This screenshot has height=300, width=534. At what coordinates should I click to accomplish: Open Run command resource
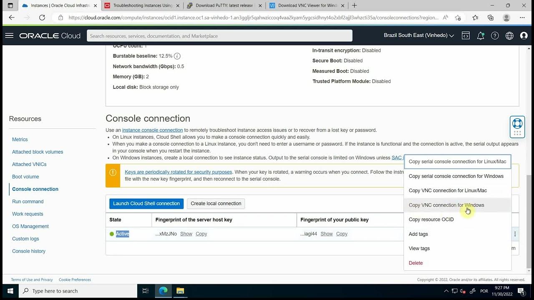pyautogui.click(x=28, y=202)
